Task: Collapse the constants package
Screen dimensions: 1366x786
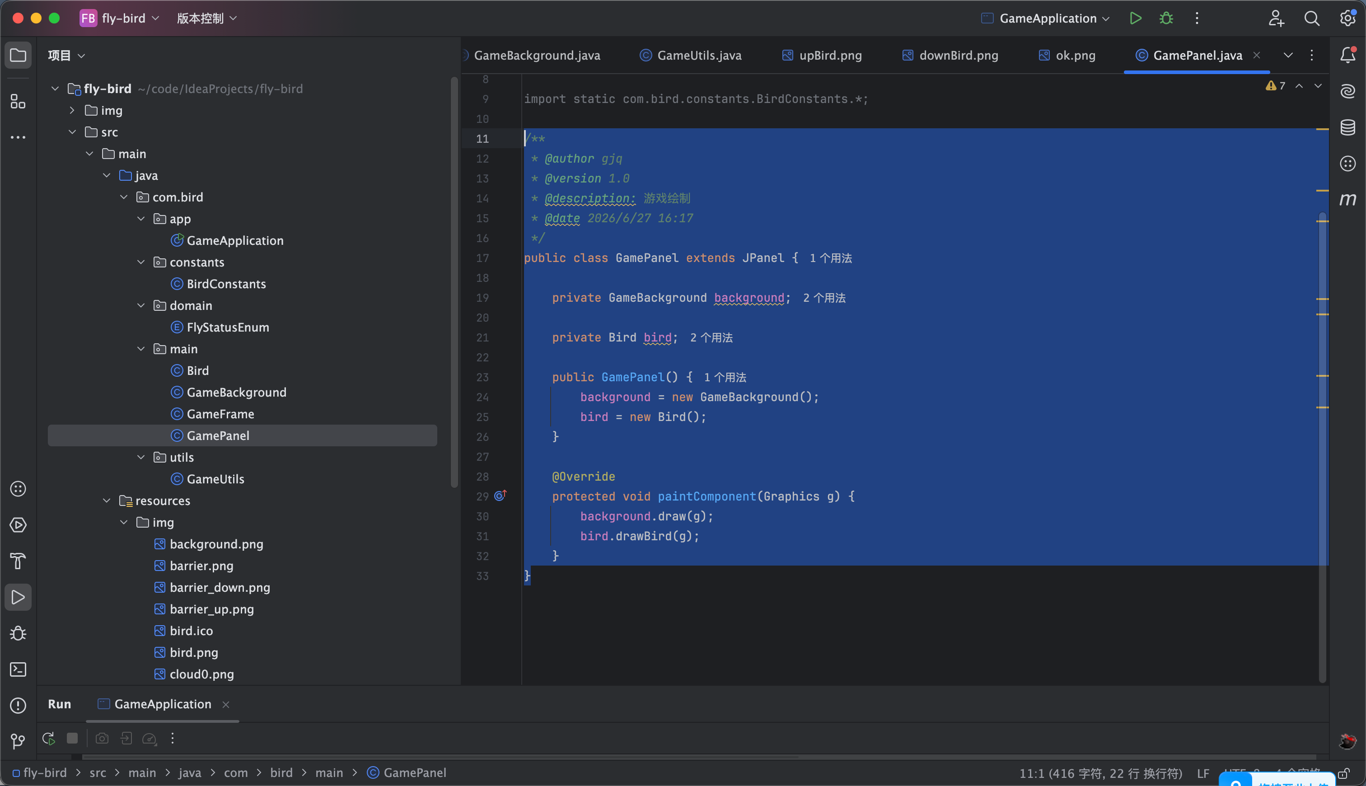Action: [141, 262]
